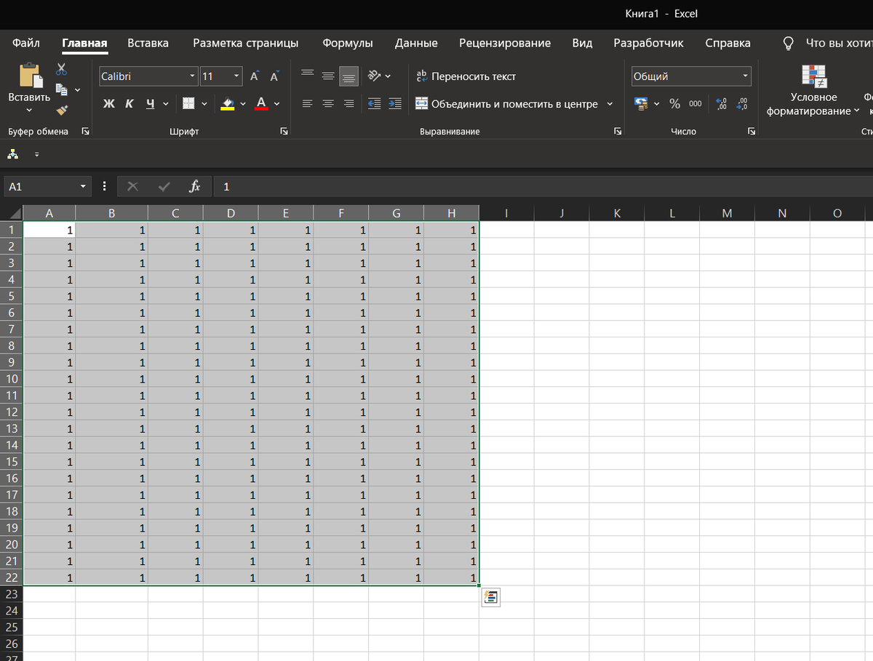
Task: Activate the Format Painter brush
Action: pos(62,111)
